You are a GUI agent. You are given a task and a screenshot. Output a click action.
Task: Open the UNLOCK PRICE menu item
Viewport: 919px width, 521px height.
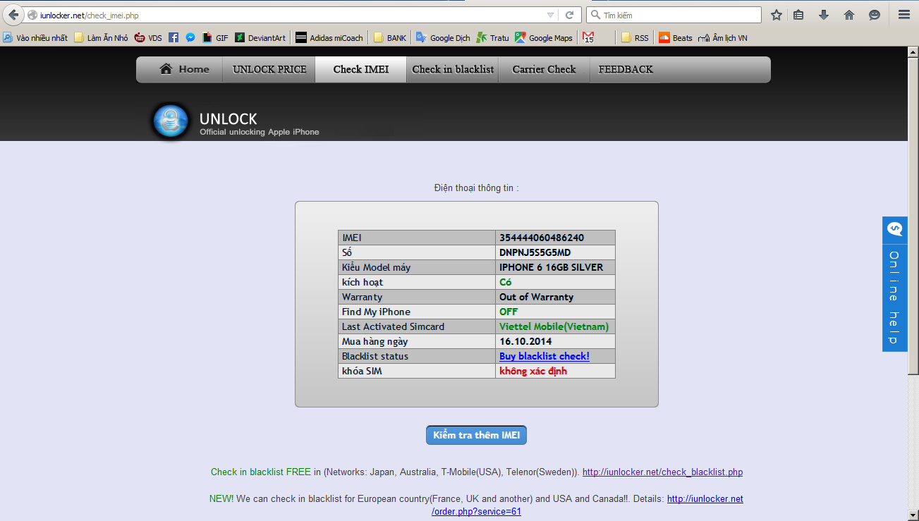269,69
